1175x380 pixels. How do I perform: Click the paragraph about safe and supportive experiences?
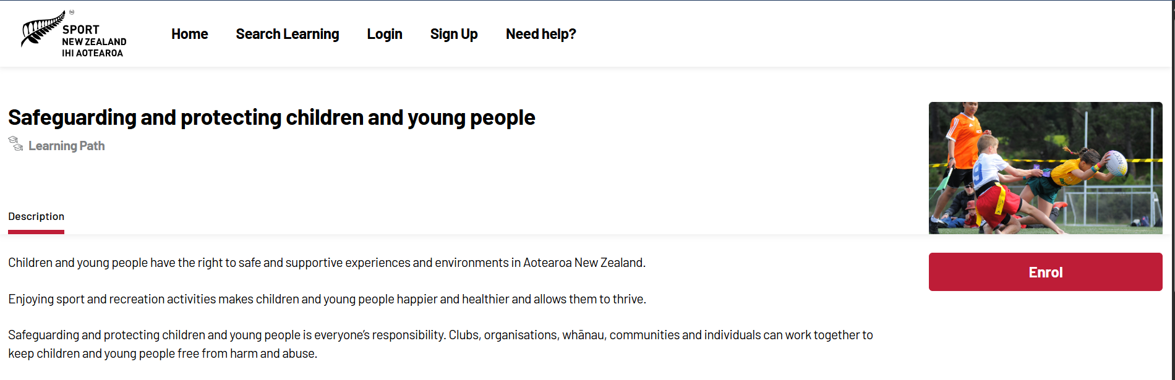tap(327, 263)
